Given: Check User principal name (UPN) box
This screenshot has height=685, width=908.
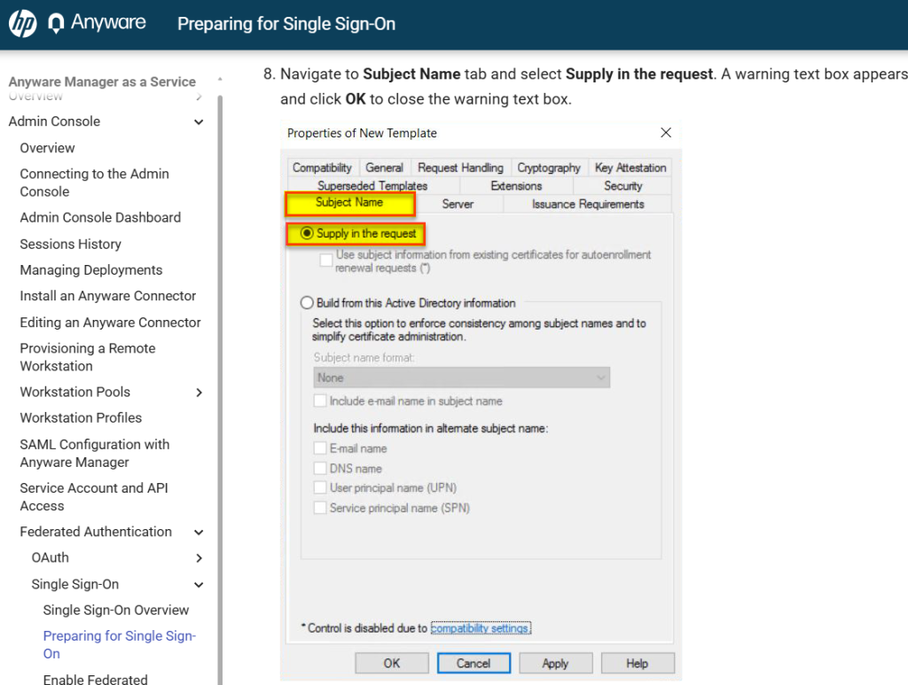Looking at the screenshot, I should 320,488.
